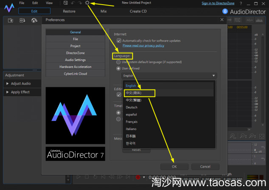Close the Preferences dialog with X

[x=222, y=20]
